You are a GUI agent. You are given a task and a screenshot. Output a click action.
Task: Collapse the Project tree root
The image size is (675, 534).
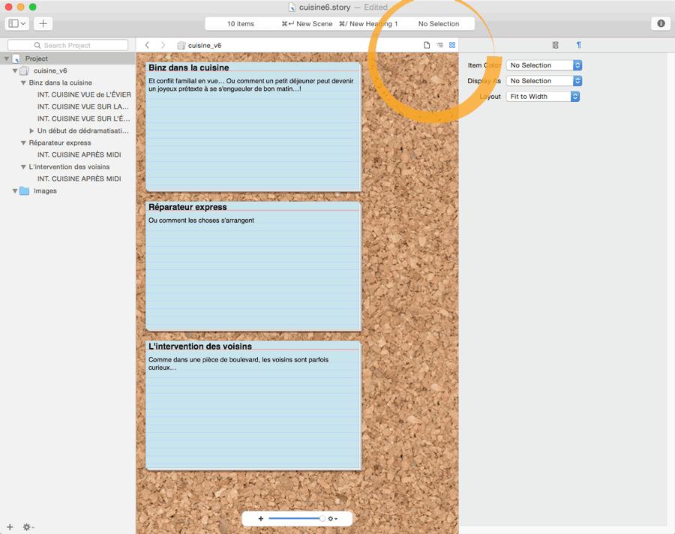point(7,58)
